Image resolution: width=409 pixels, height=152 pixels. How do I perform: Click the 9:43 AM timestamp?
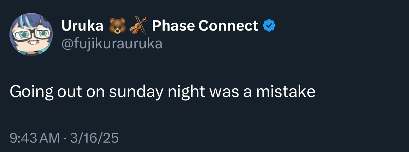pos(35,138)
